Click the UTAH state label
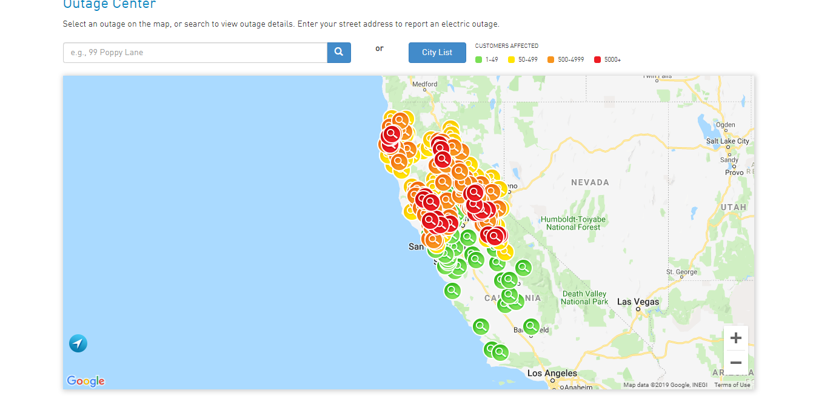Image resolution: width=813 pixels, height=396 pixels. click(x=734, y=207)
